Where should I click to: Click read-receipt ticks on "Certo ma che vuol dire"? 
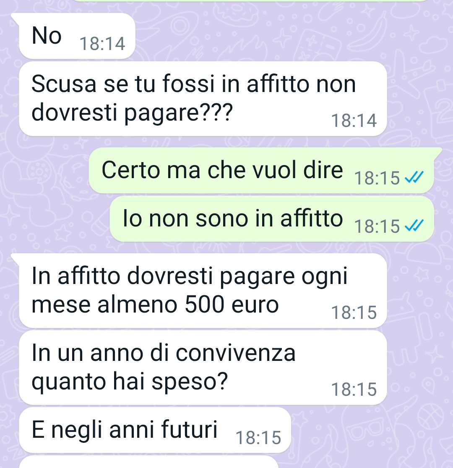click(x=414, y=178)
